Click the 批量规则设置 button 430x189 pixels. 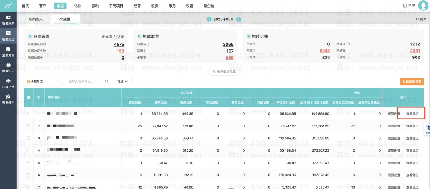tap(412, 82)
